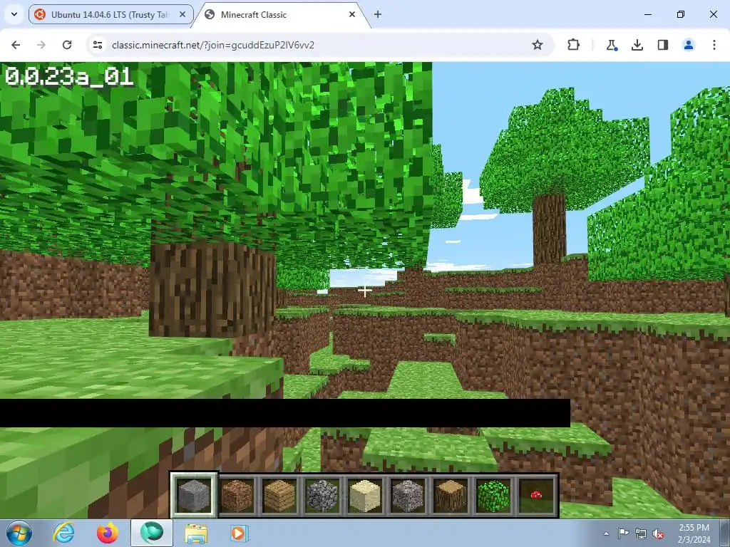Open the Chrome extensions puzzle icon
730x547 pixels.
574,45
